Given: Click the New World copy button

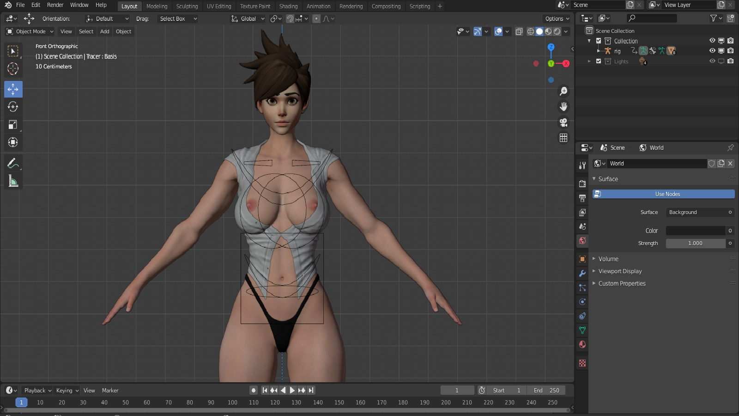Looking at the screenshot, I should (x=721, y=164).
